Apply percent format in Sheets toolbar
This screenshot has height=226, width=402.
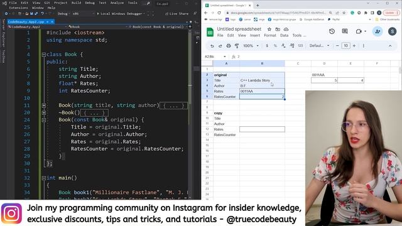275,46
